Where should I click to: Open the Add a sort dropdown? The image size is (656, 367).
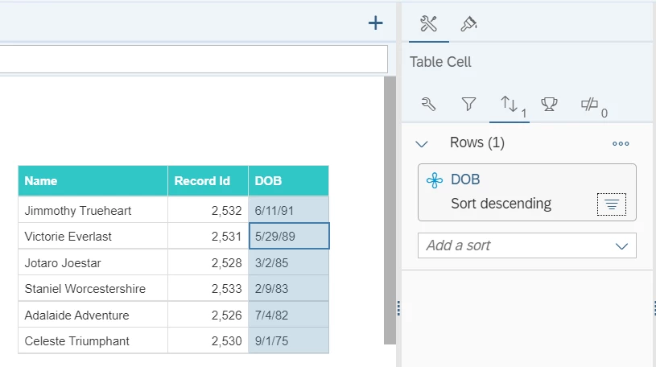click(526, 245)
